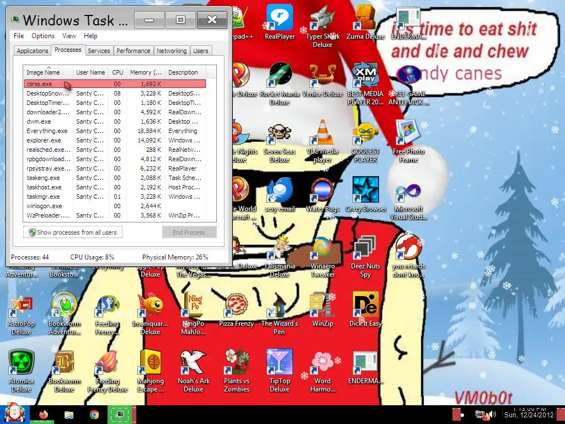This screenshot has width=565, height=424.
Task: Open Rocket Mania Deluxe shortcut
Action: pyautogui.click(x=280, y=84)
